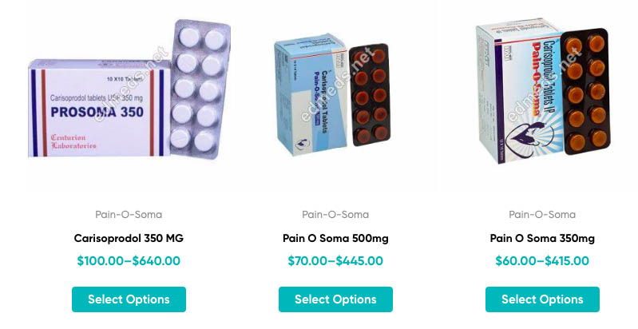Open Pain-O-Soma category above Pain O Soma 350mg
Screen dimensions: 638x329
[x=542, y=214]
